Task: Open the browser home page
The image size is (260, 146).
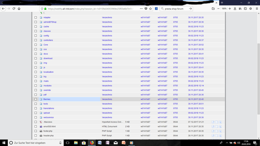Action: tap(19, 9)
